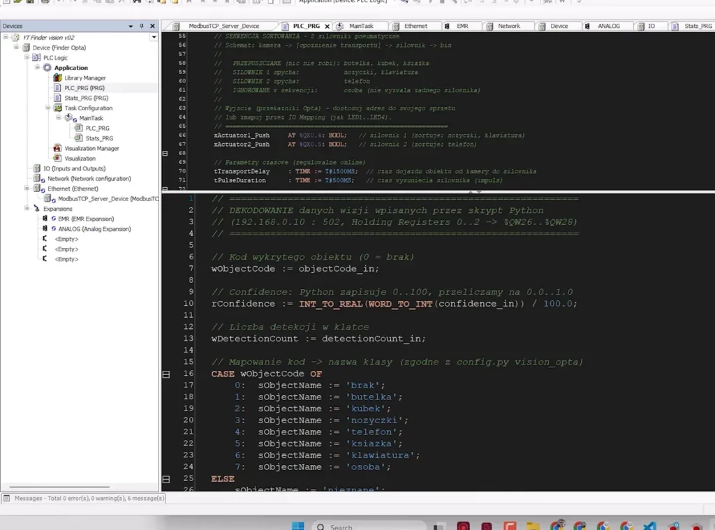Click the Task Configuration icon
This screenshot has height=530, width=715.
pyautogui.click(x=58, y=108)
